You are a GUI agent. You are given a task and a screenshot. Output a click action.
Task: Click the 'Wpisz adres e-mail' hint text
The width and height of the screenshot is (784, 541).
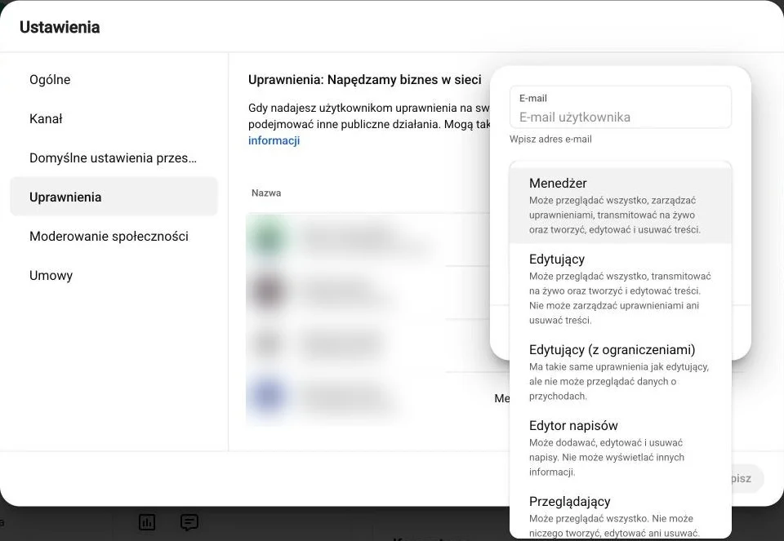[550, 140]
